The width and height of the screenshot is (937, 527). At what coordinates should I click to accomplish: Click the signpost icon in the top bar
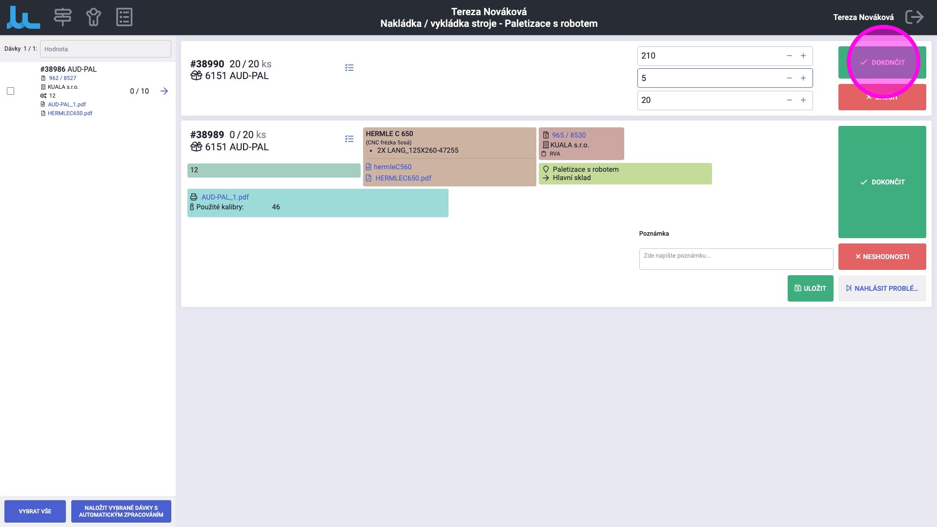tap(62, 17)
